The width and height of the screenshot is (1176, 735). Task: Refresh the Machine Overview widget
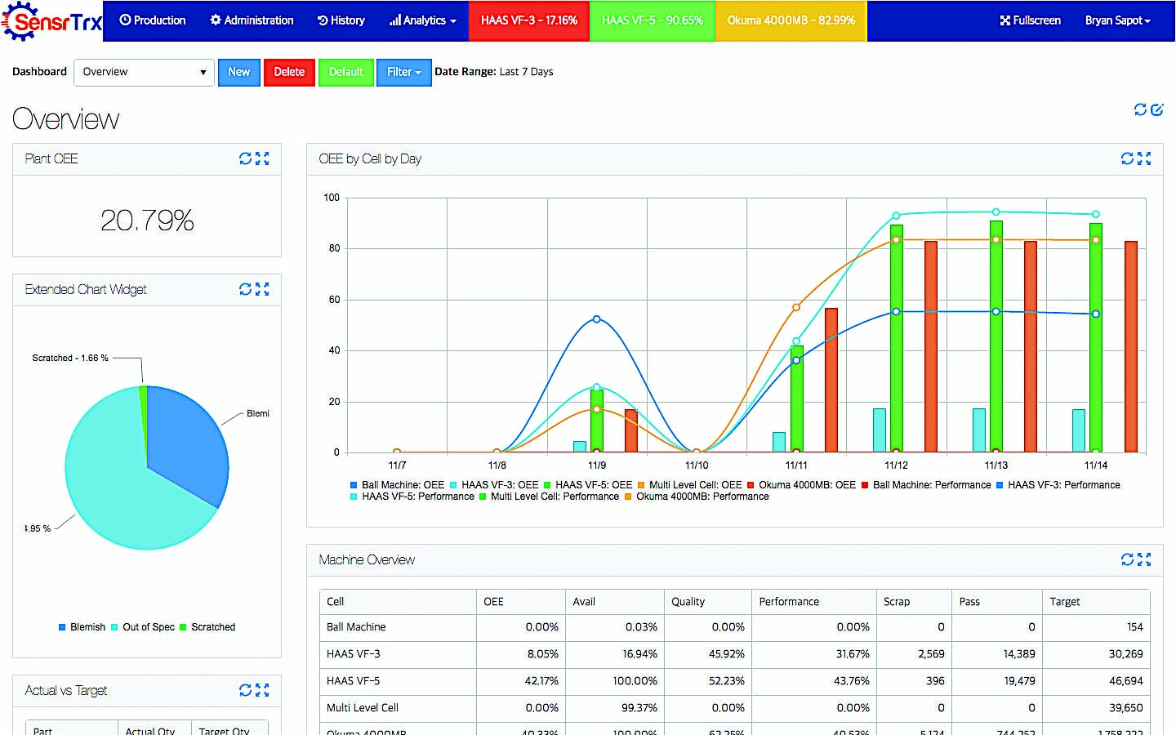(x=1127, y=559)
